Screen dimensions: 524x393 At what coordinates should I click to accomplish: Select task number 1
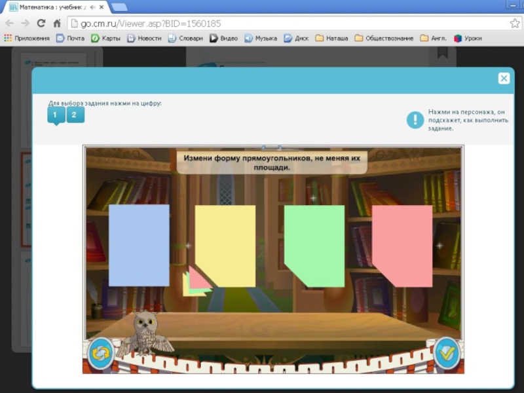[x=56, y=115]
